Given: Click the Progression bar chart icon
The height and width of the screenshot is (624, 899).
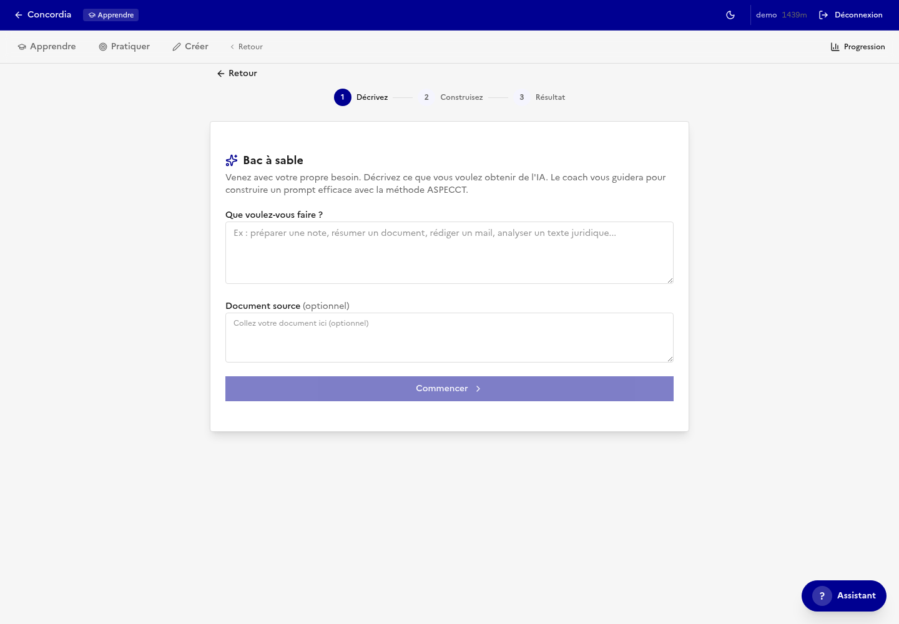Looking at the screenshot, I should [x=835, y=47].
